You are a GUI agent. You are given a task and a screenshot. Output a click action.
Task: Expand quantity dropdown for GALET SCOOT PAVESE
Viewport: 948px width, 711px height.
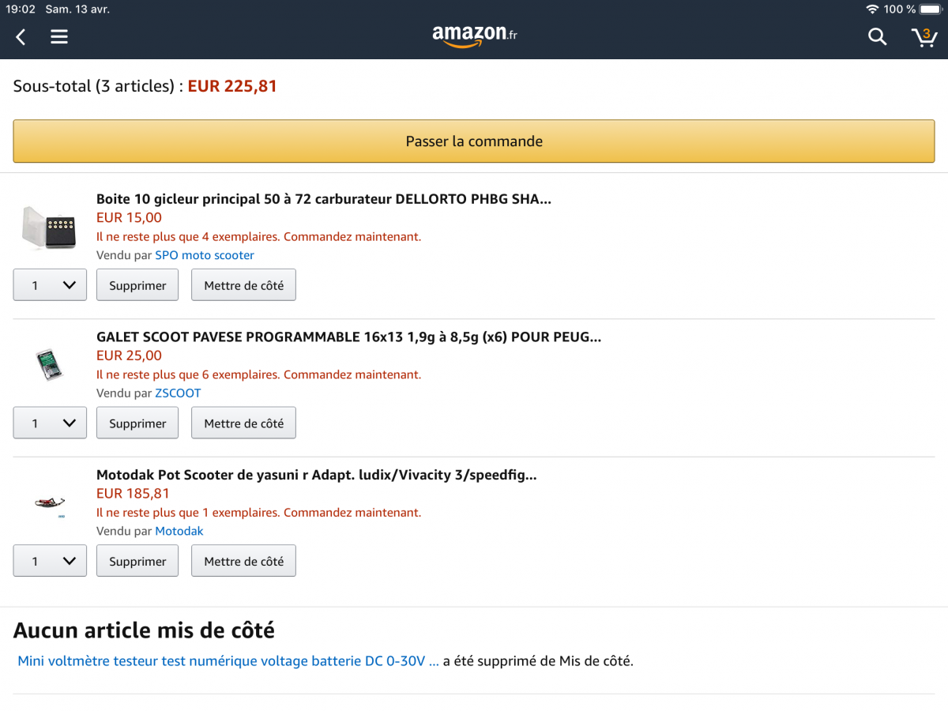point(50,423)
